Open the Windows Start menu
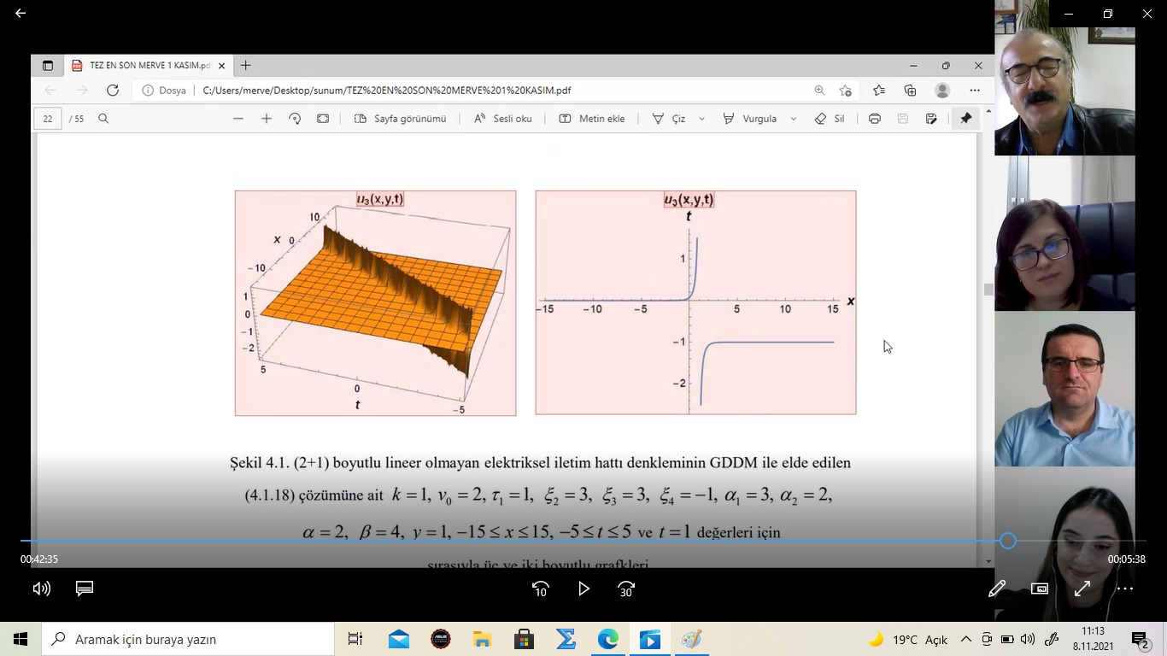Screen dimensions: 1167x656 coord(21,639)
